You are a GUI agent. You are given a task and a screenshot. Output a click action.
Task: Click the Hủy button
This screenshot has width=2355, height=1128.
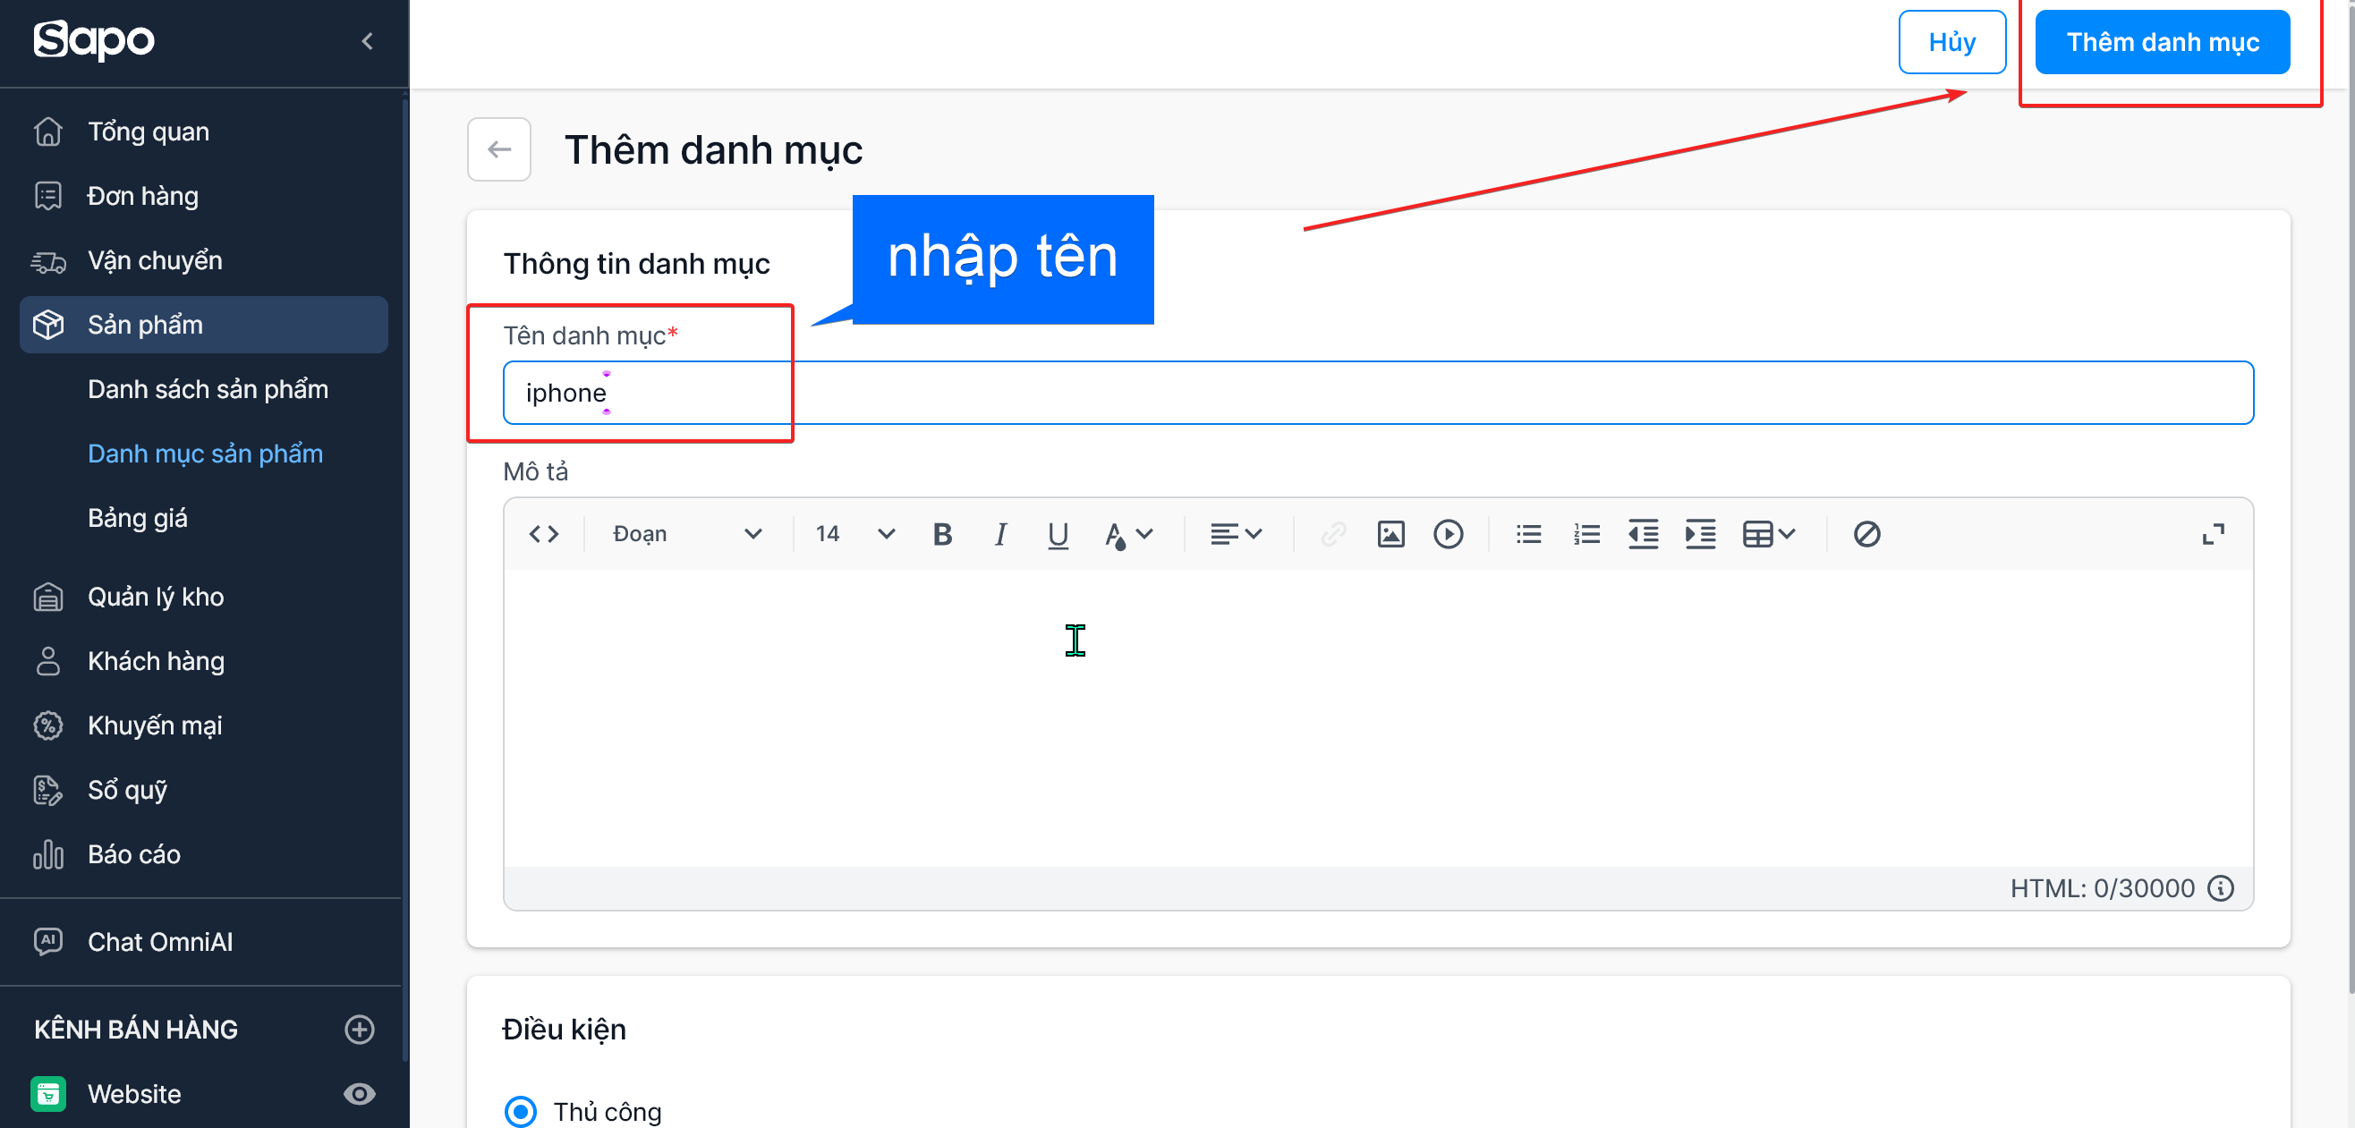[1951, 41]
